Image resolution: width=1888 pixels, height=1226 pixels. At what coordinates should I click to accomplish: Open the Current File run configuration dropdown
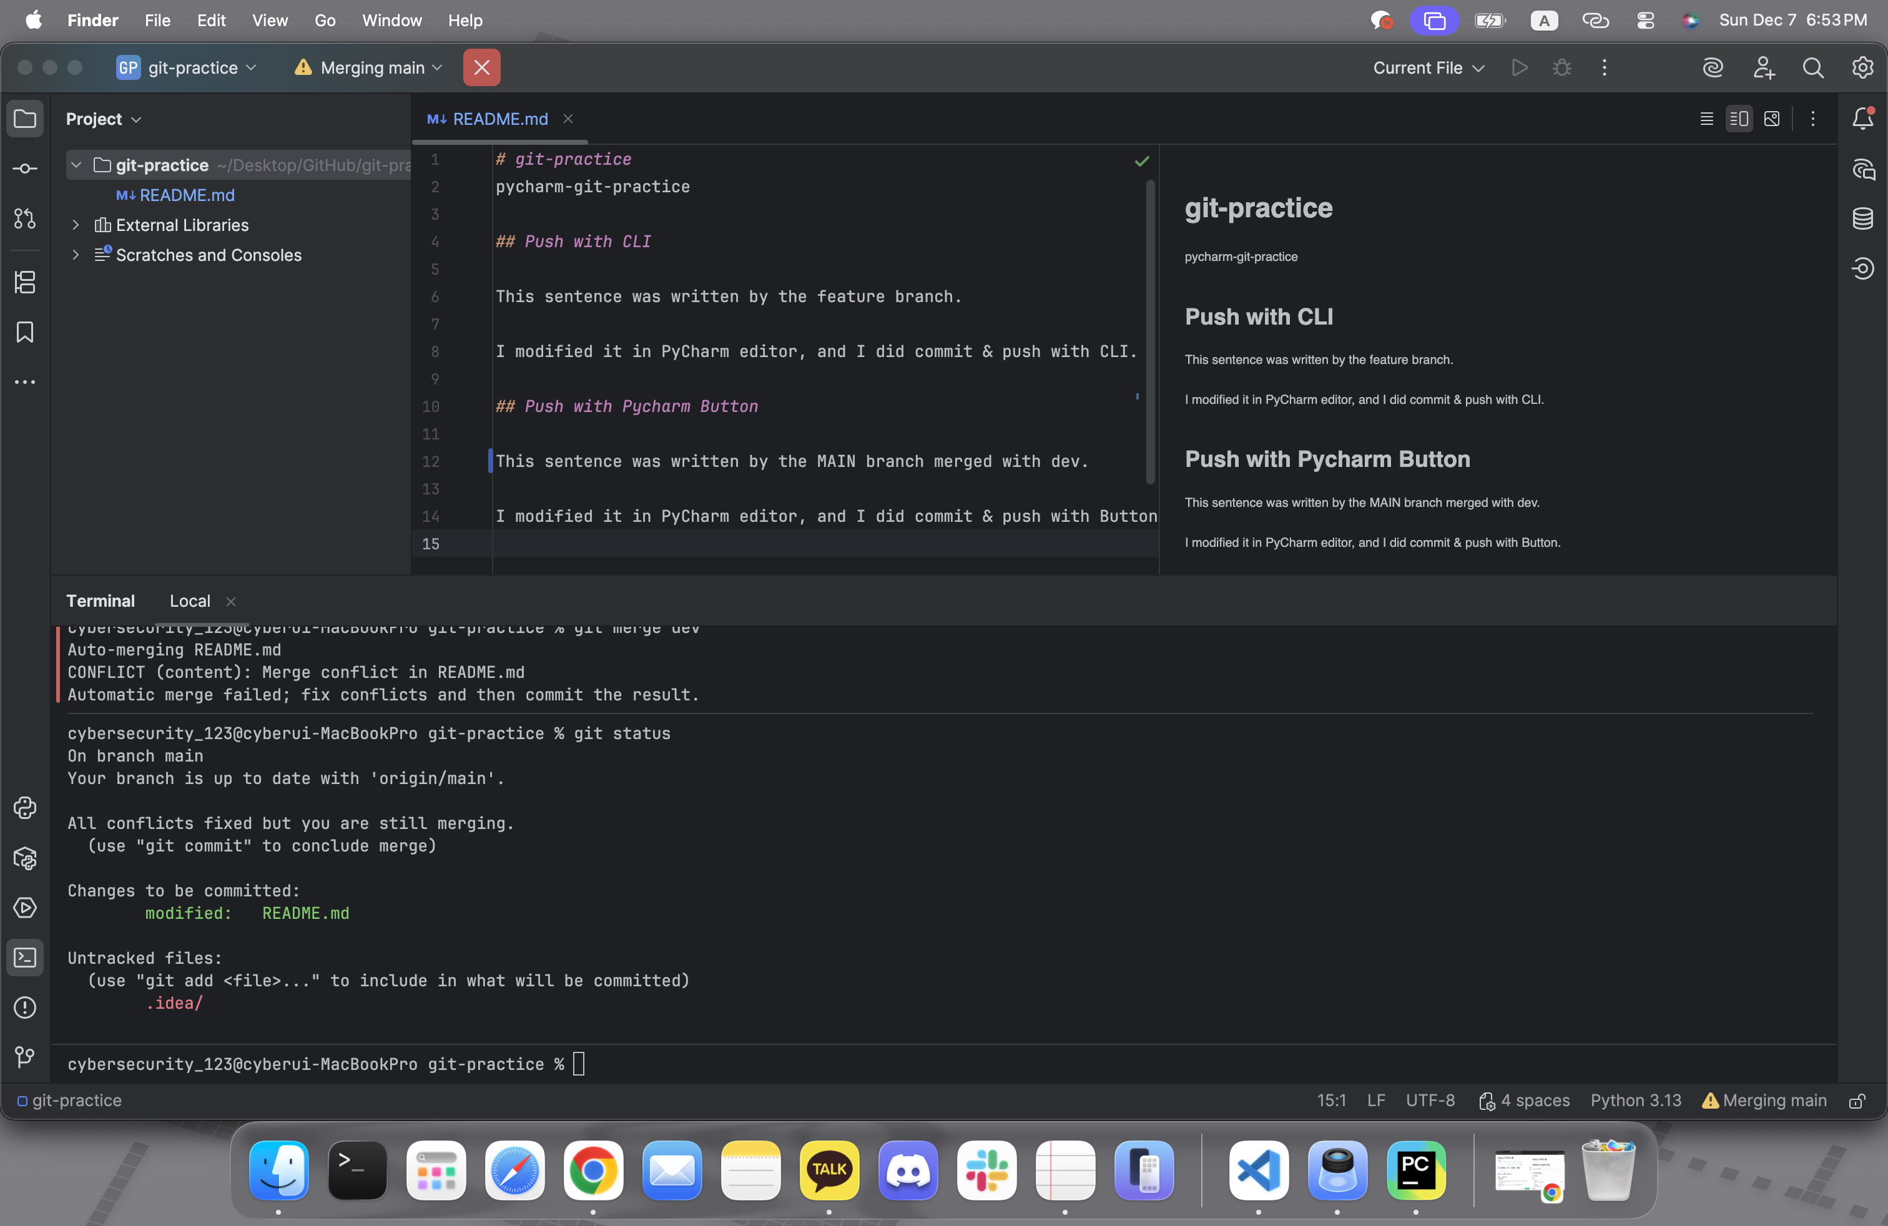tap(1428, 68)
